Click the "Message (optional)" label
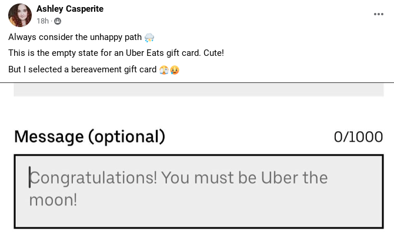This screenshot has width=394, height=250. 90,136
